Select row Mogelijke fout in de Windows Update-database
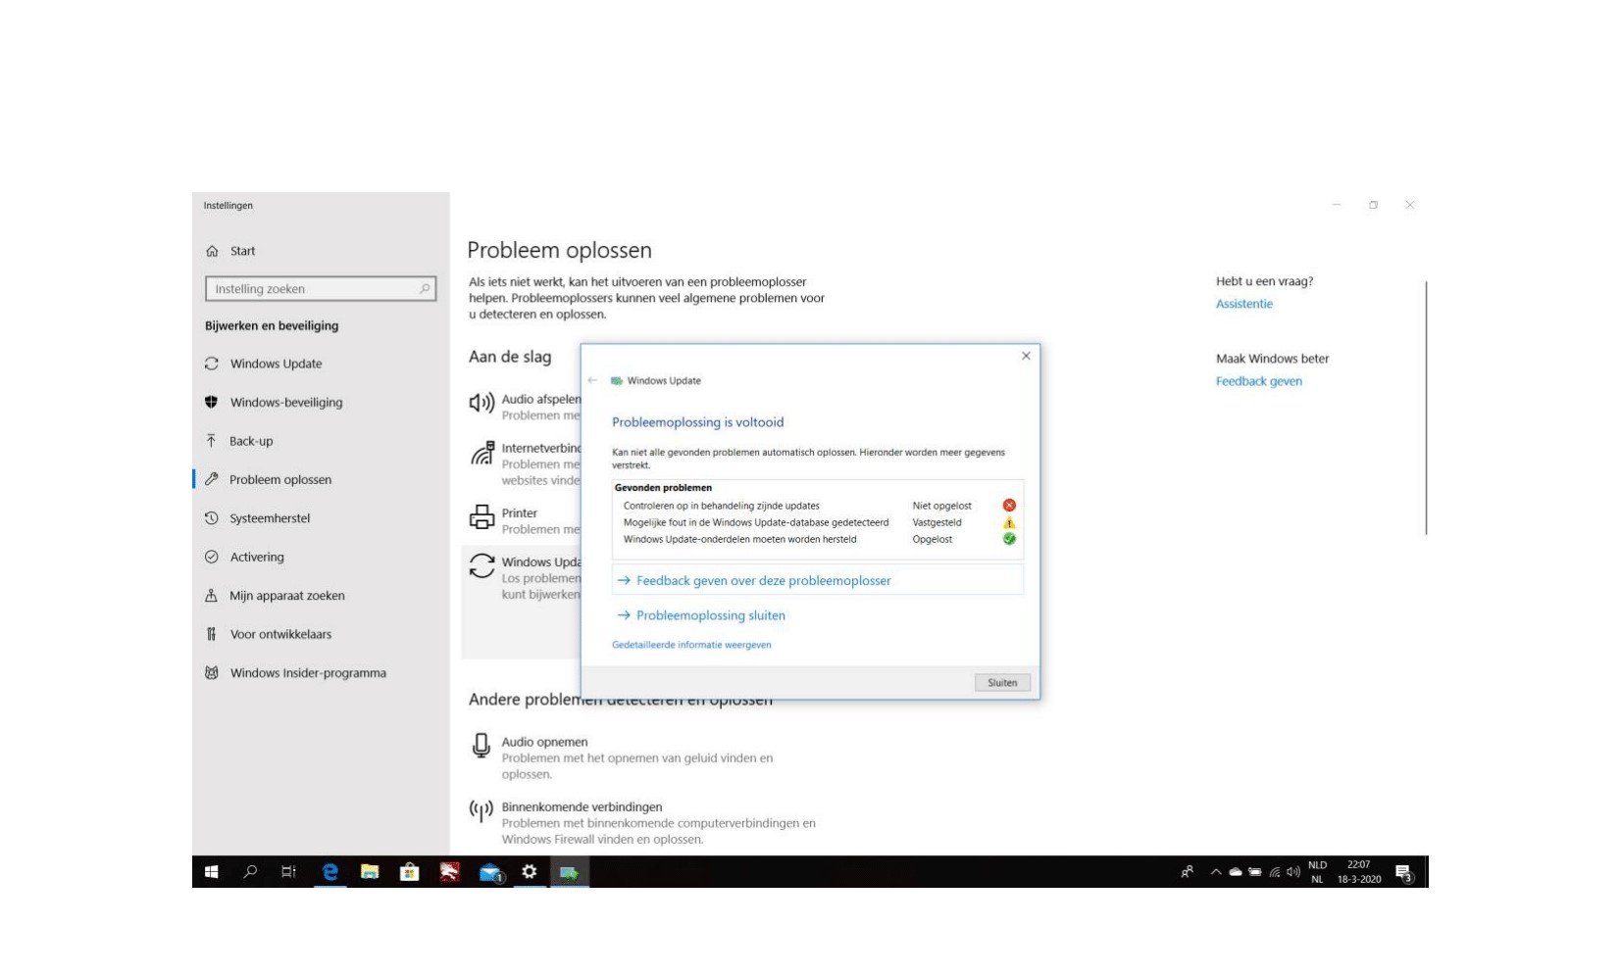Image resolution: width=1621 pixels, height=975 pixels. (x=818, y=522)
